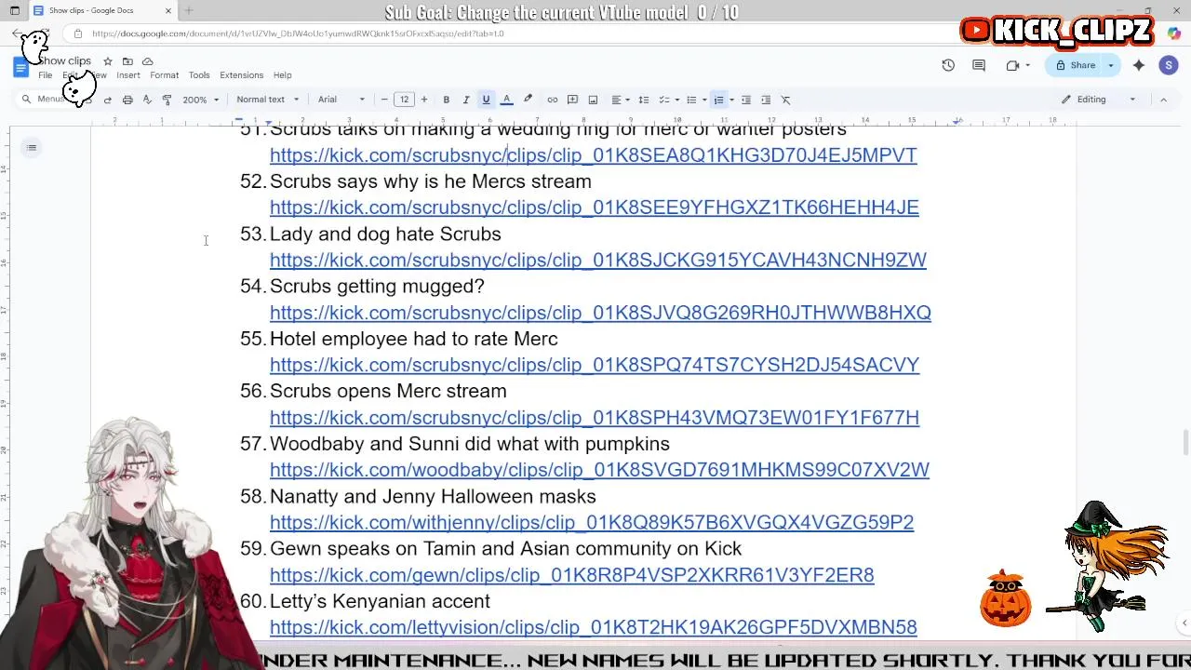Print the document with the printer icon
Image resolution: width=1191 pixels, height=670 pixels.
127,100
